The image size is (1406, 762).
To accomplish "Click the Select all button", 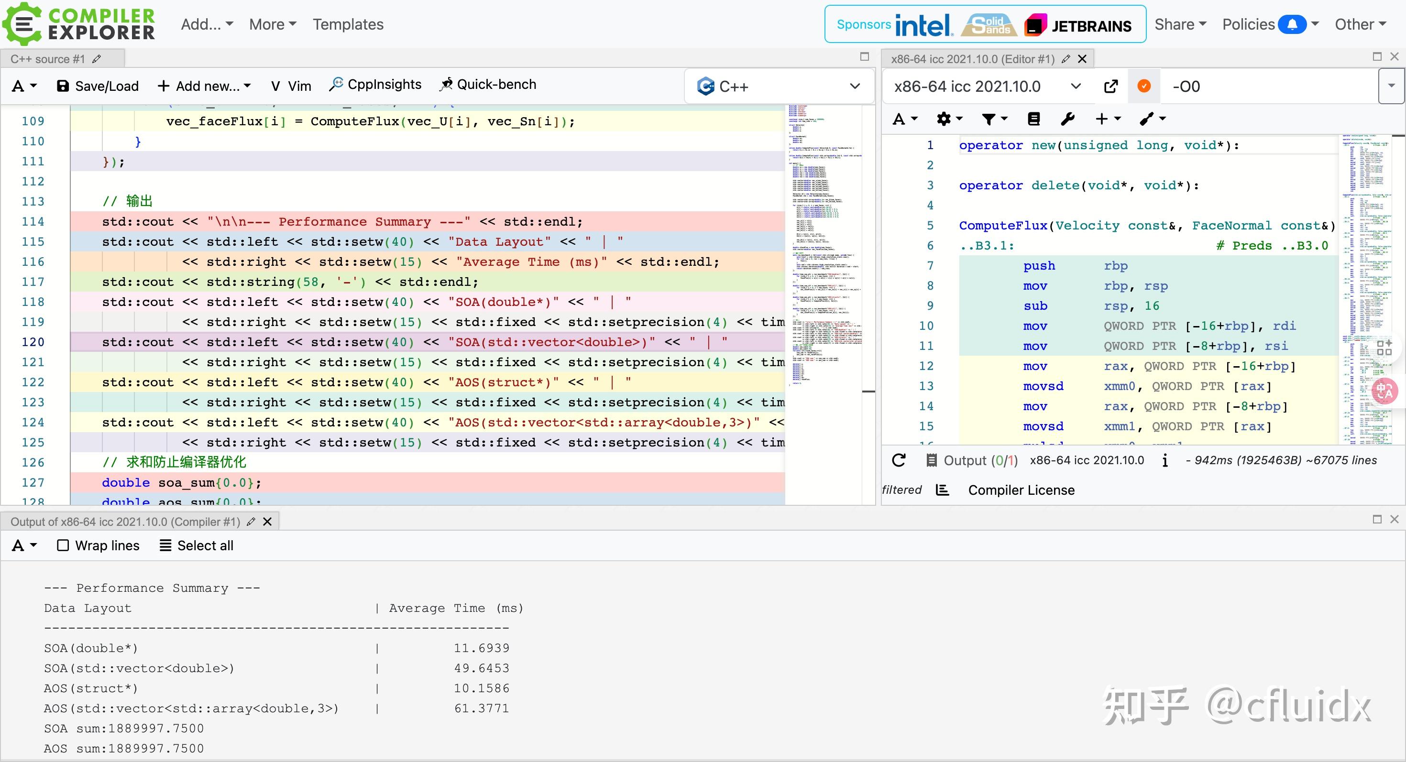I will pyautogui.click(x=197, y=545).
